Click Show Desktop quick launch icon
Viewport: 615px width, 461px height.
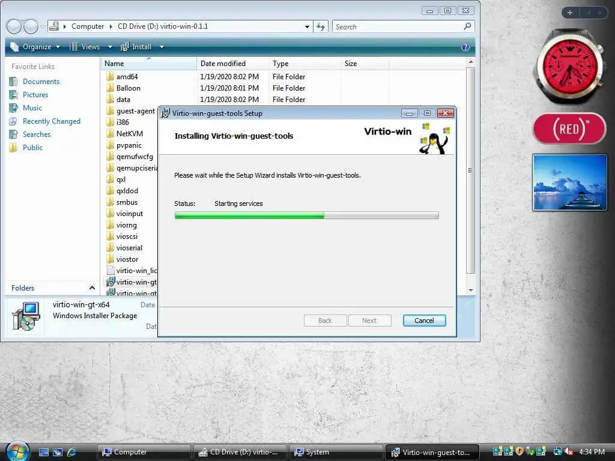[x=43, y=452]
